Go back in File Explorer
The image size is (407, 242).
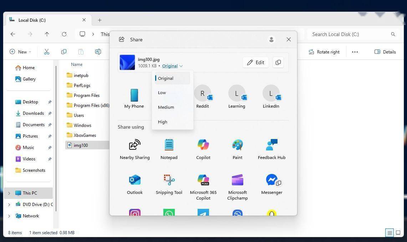pos(13,34)
